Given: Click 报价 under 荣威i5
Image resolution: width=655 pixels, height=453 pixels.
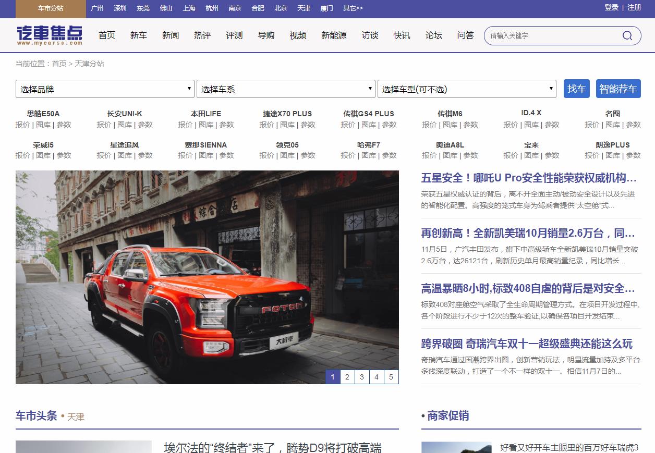Looking at the screenshot, I should click(23, 155).
